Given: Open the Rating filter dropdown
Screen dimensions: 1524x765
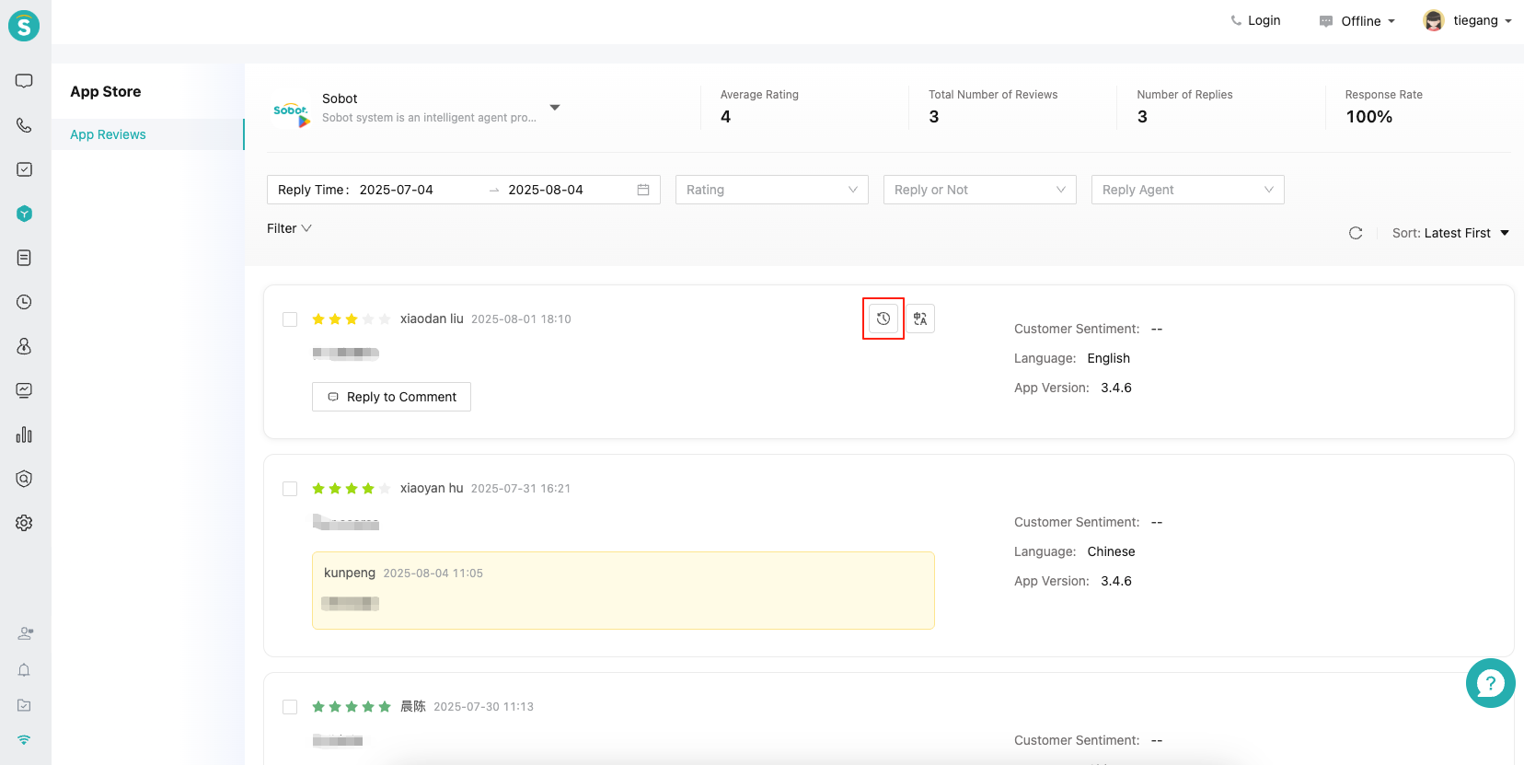Looking at the screenshot, I should coord(771,190).
